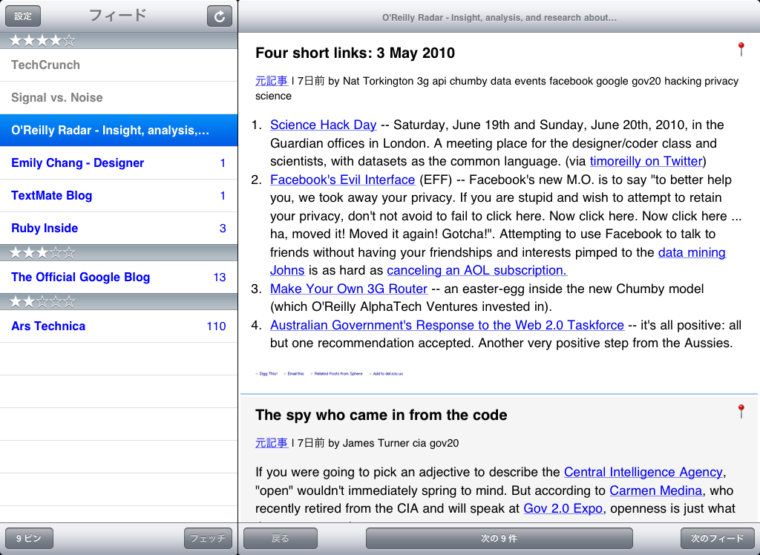Open the Ruby Inside feed

119,228
